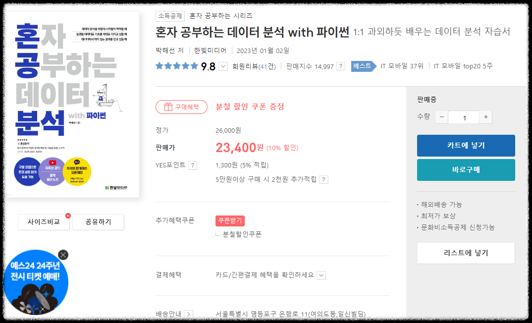Viewport: 532px width, 323px height.
Task: Click the sale price 23,400원
Action: click(x=240, y=148)
